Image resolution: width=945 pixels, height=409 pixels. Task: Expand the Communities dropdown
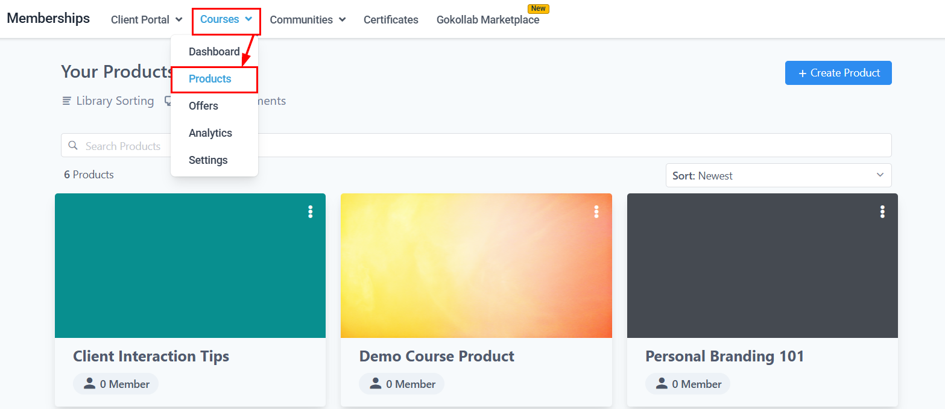coord(308,19)
